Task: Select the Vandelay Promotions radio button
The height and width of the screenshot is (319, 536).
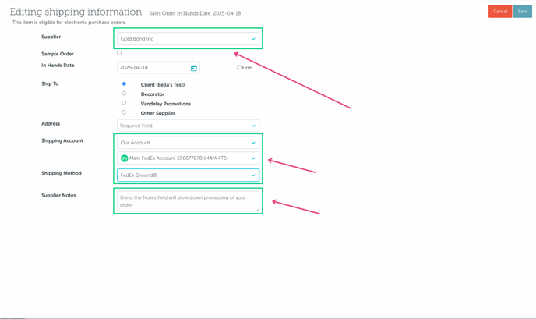Action: tap(124, 103)
